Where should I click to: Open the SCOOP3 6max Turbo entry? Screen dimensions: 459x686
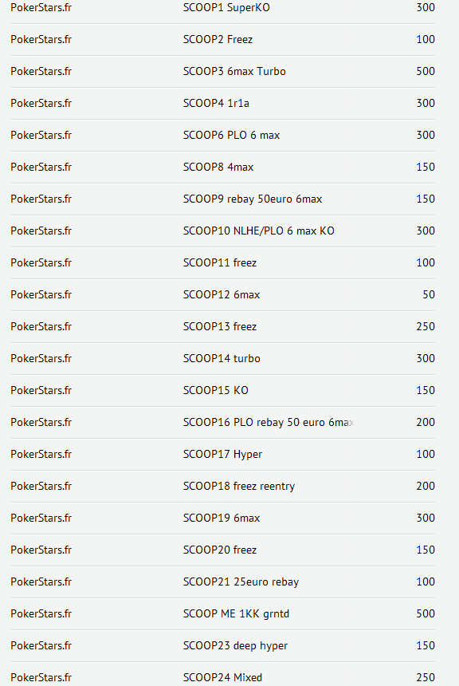pyautogui.click(x=234, y=71)
